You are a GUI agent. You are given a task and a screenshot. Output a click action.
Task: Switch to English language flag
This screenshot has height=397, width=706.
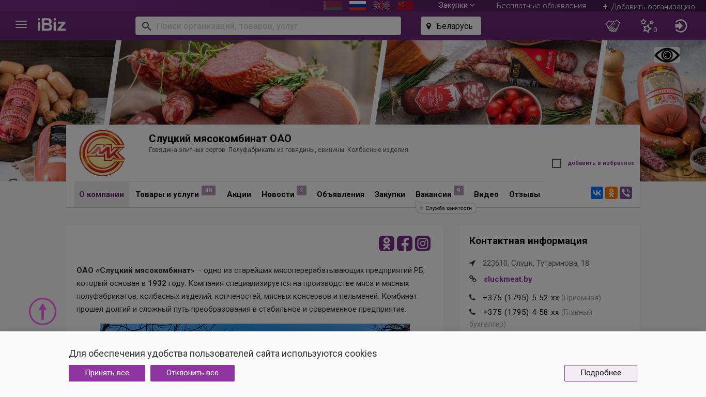tap(381, 6)
